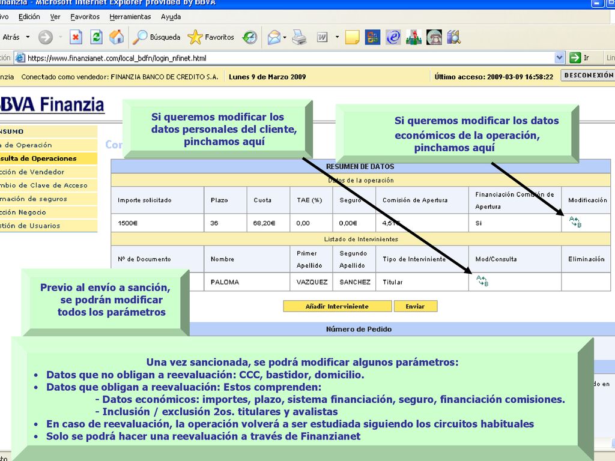Open the Herramientas menu

tap(130, 16)
